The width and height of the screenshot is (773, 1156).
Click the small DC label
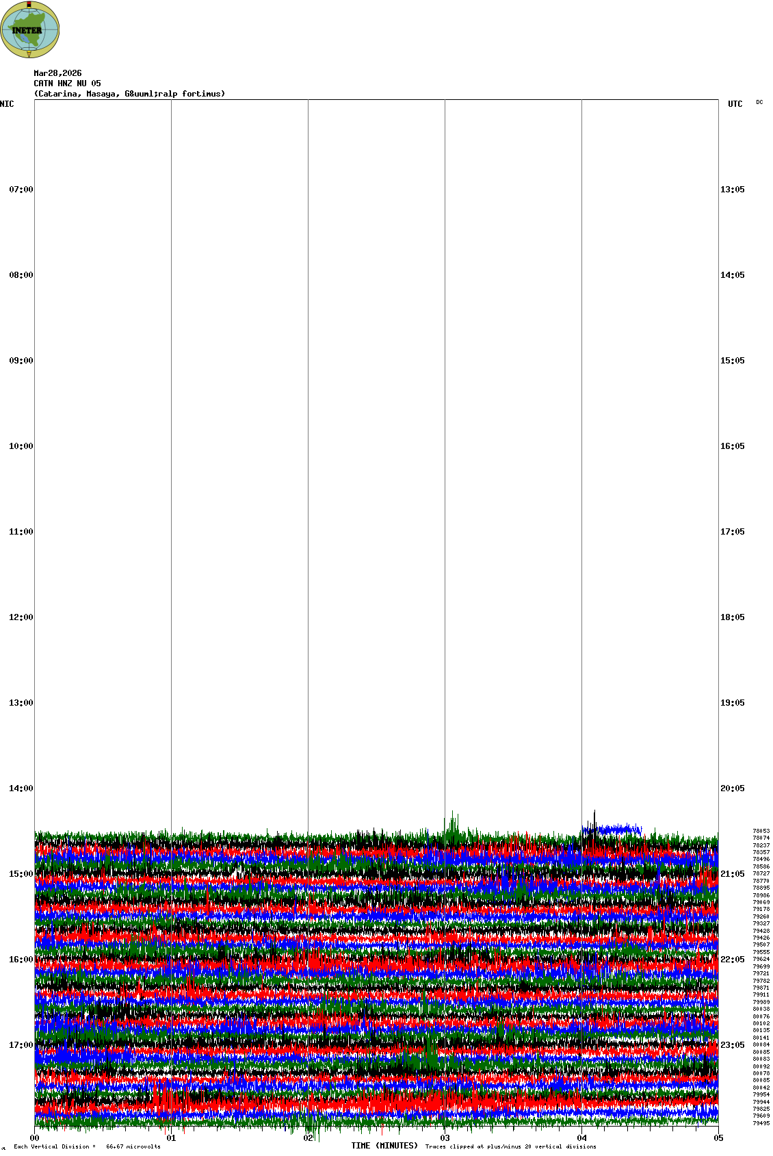pos(759,103)
